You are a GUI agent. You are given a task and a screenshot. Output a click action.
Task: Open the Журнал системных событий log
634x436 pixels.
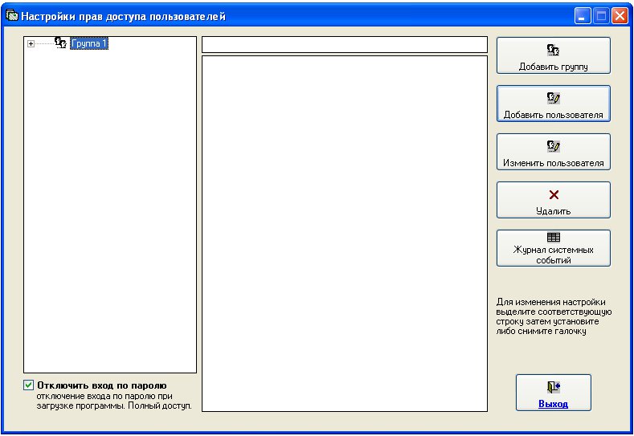click(x=553, y=248)
